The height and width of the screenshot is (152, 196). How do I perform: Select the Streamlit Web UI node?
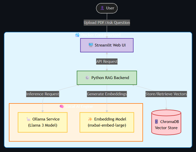tap(107, 45)
